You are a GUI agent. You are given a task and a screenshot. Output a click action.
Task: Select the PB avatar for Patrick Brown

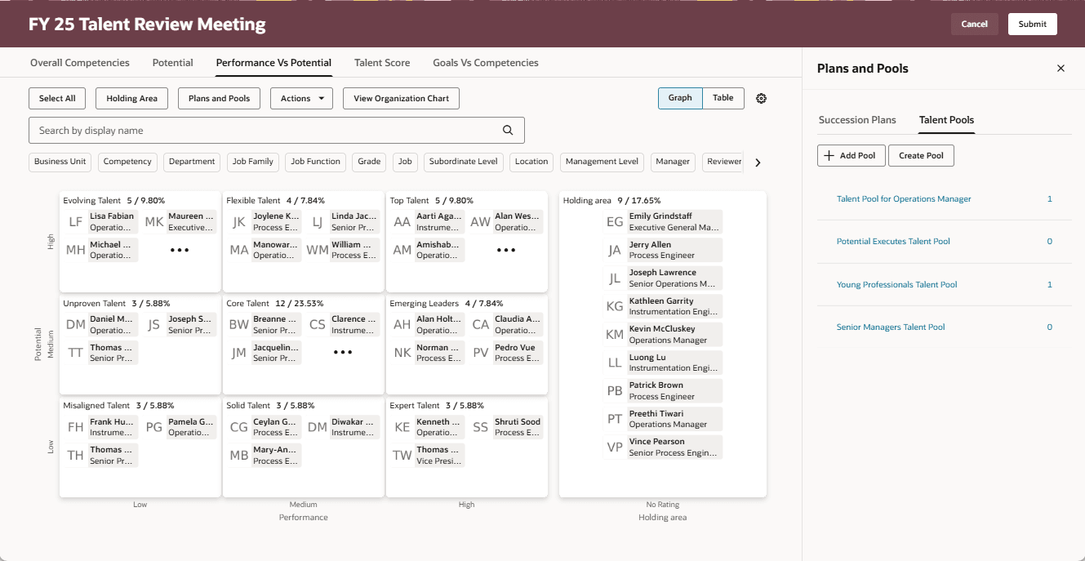[615, 391]
